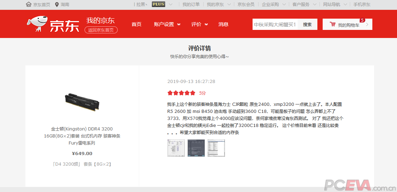Go to the 首页 nav tab
The width and height of the screenshot is (397, 192).
pos(136,25)
